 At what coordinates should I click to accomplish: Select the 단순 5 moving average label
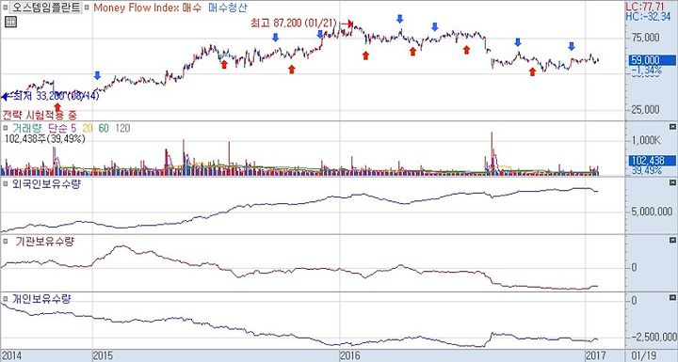(x=61, y=128)
